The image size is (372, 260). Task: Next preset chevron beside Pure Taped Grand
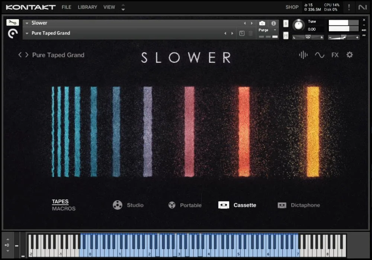coord(27,55)
